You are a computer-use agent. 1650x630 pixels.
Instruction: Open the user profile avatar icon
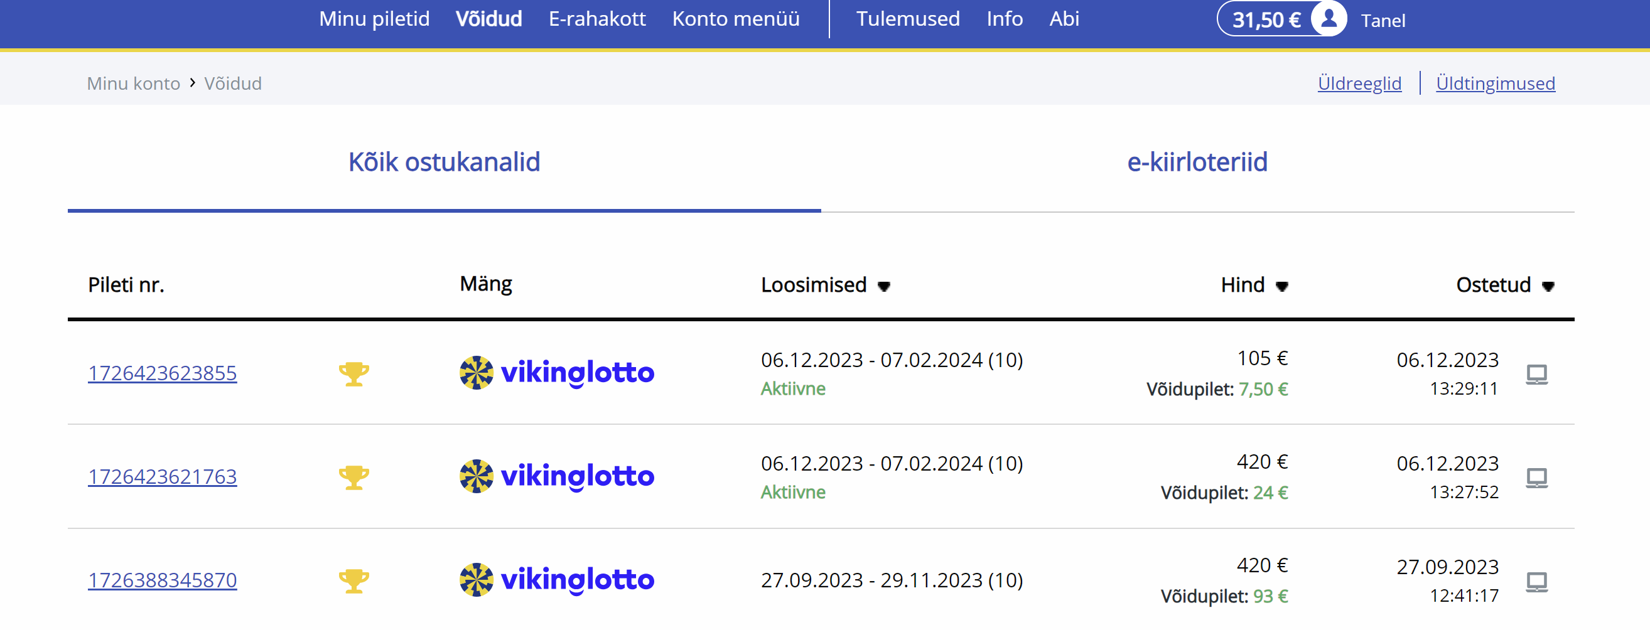click(1329, 19)
